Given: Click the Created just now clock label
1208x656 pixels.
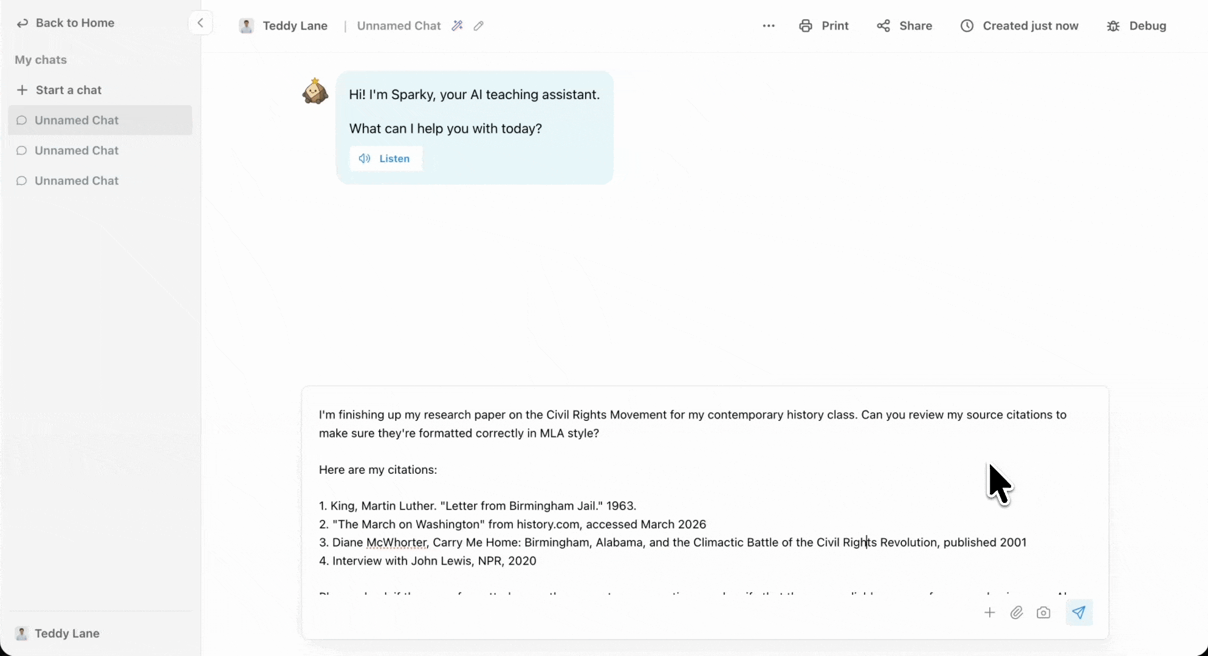Looking at the screenshot, I should pyautogui.click(x=1019, y=26).
